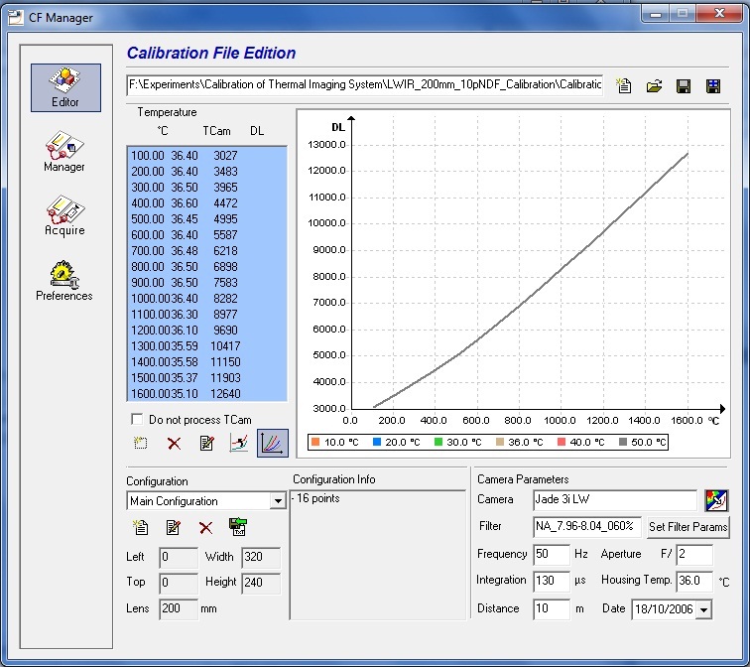Click the Set Filter Params button
This screenshot has height=667, width=750.
[687, 527]
